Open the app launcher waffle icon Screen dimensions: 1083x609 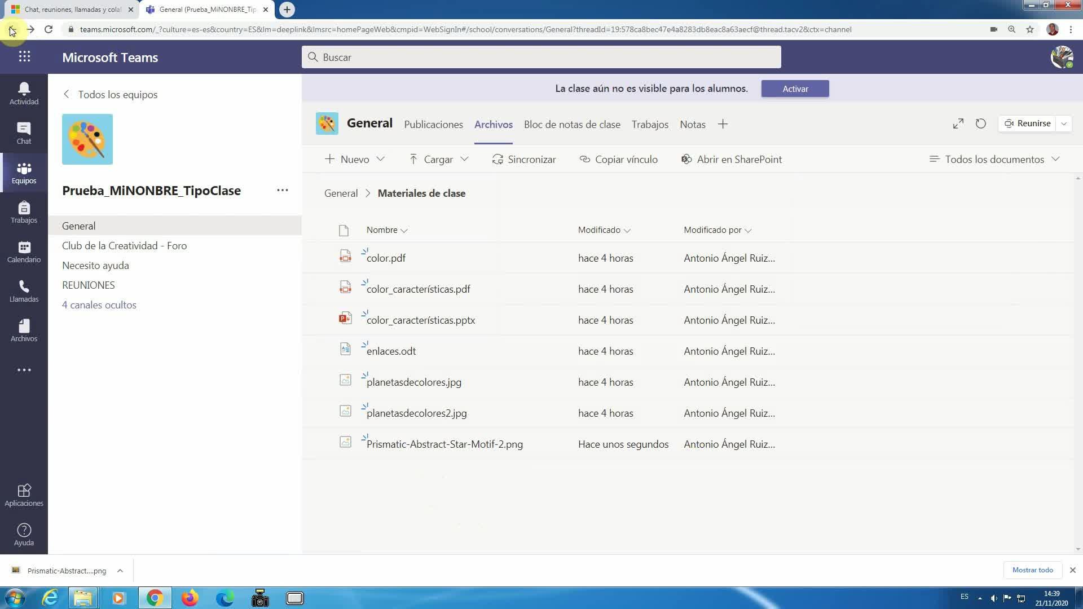pos(24,57)
